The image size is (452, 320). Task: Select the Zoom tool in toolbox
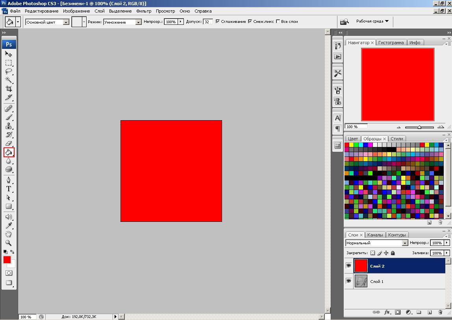[x=9, y=243]
